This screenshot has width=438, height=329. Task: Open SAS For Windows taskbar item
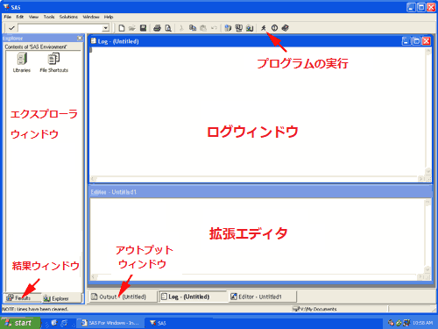point(110,323)
